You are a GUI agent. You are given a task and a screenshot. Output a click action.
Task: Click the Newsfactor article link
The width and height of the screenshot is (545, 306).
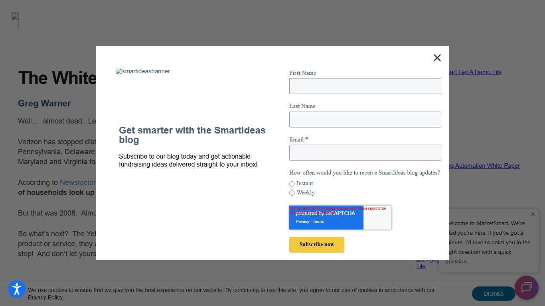click(x=78, y=182)
